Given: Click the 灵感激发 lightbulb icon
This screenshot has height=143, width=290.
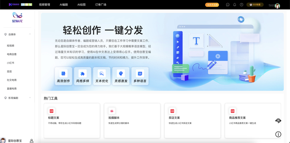Looking at the screenshot, I should coord(121,73).
